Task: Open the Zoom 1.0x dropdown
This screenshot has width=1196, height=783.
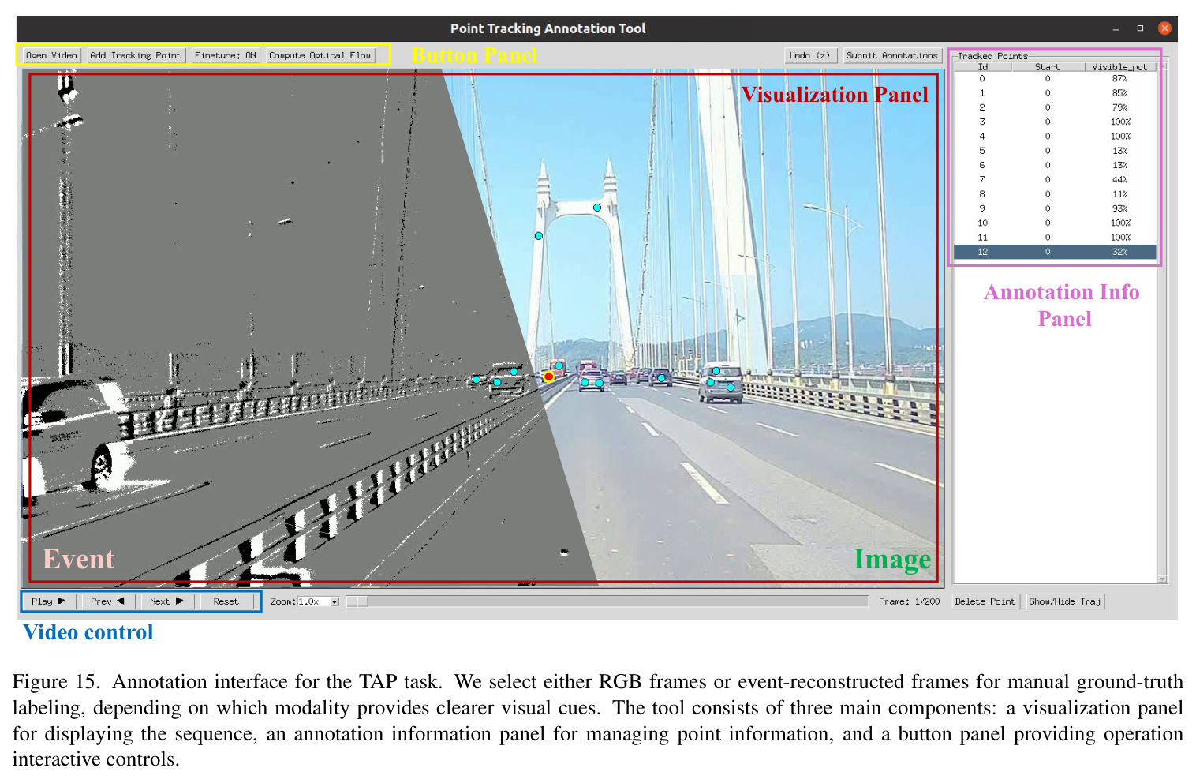Action: tap(335, 601)
